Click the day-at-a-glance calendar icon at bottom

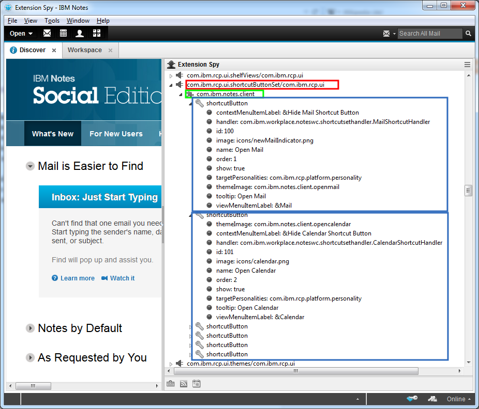tap(197, 384)
